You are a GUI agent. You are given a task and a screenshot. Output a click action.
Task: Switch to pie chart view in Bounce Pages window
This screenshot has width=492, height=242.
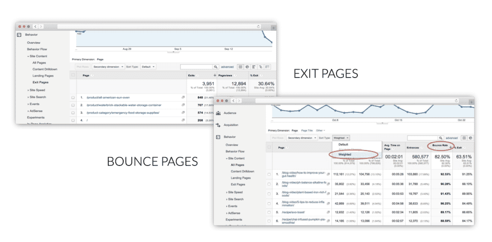pyautogui.click(x=471, y=138)
